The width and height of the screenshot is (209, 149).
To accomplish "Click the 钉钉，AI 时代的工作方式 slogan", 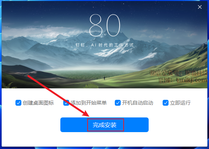I will tap(104, 45).
